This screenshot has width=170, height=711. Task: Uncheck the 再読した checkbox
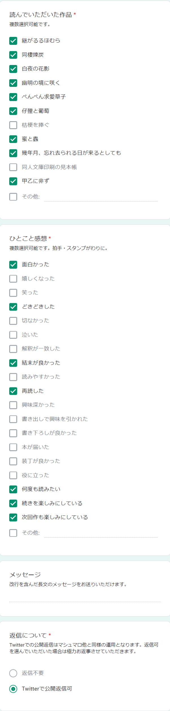point(13,391)
